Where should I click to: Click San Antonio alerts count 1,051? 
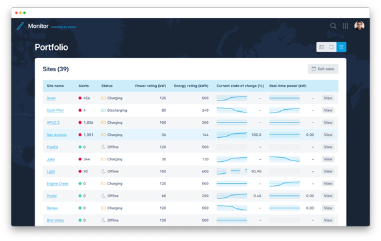89,134
